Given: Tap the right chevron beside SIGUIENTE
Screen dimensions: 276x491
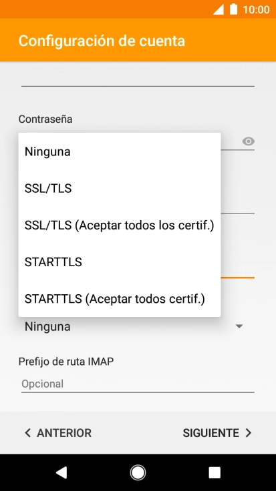Looking at the screenshot, I should (x=249, y=433).
